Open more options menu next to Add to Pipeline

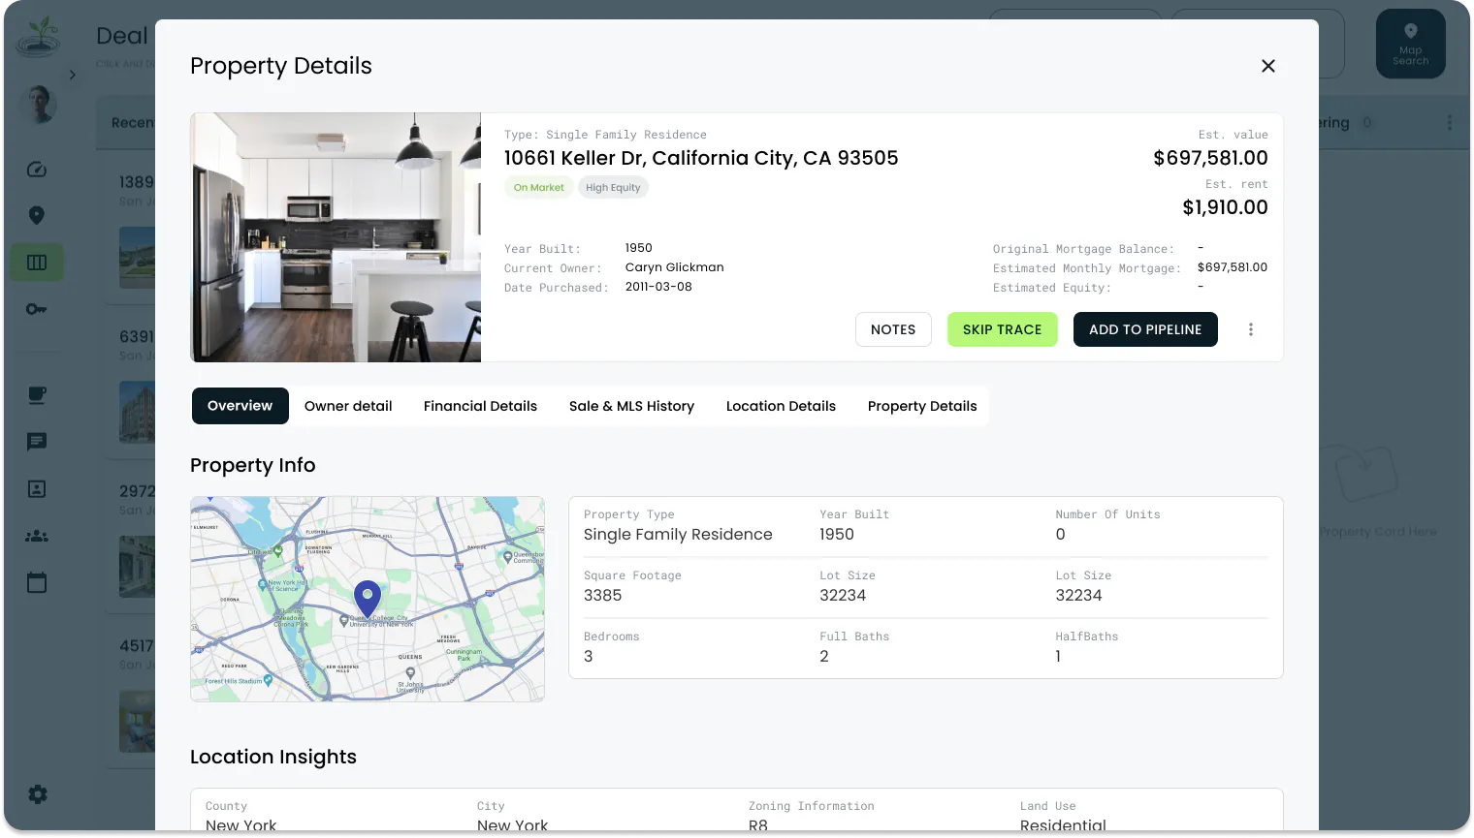(x=1251, y=329)
